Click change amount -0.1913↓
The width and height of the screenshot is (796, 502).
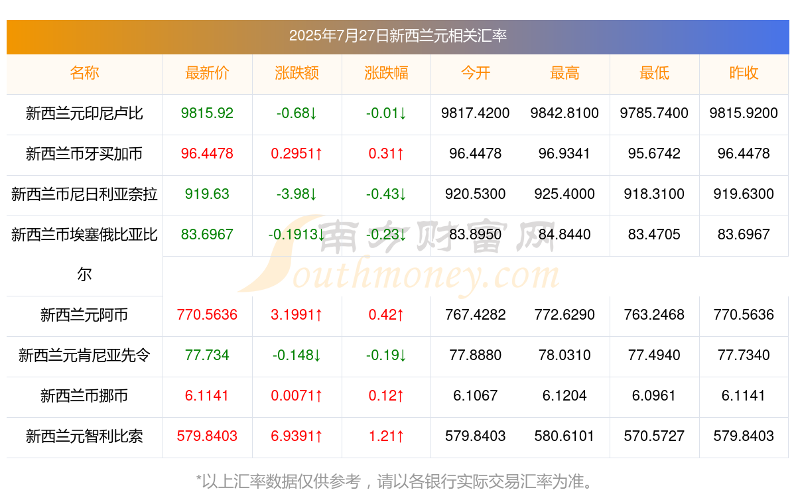[x=297, y=235]
